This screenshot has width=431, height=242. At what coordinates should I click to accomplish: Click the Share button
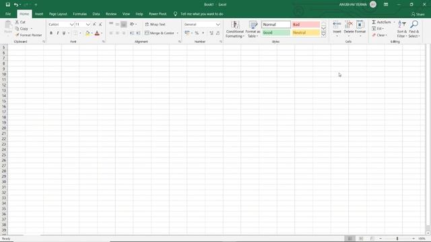pyautogui.click(x=418, y=14)
